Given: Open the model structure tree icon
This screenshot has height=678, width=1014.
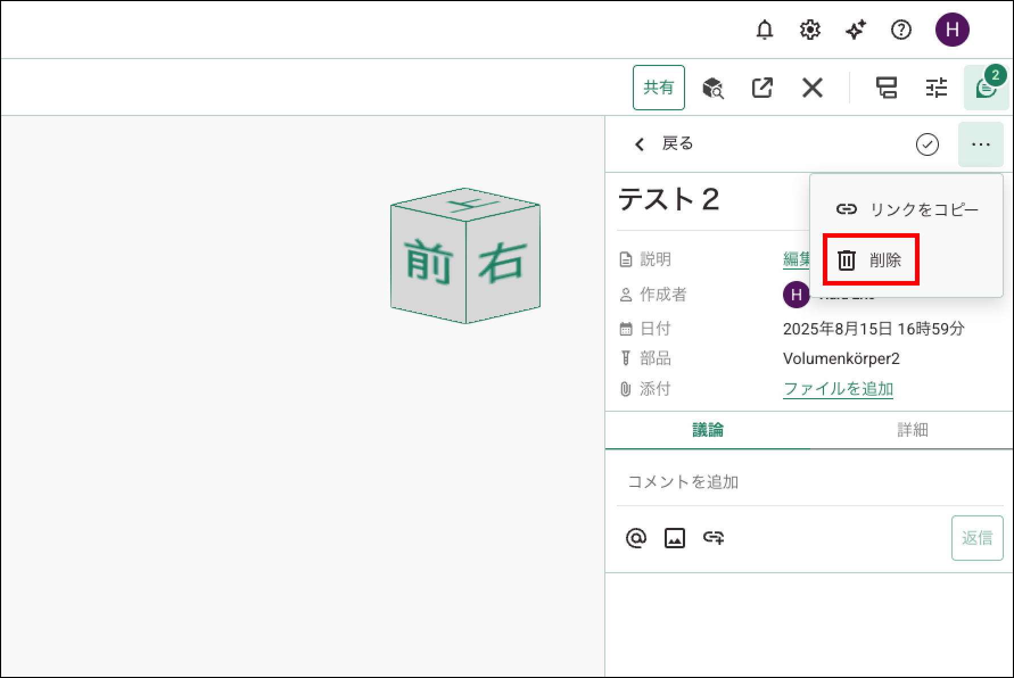Looking at the screenshot, I should click(x=886, y=88).
